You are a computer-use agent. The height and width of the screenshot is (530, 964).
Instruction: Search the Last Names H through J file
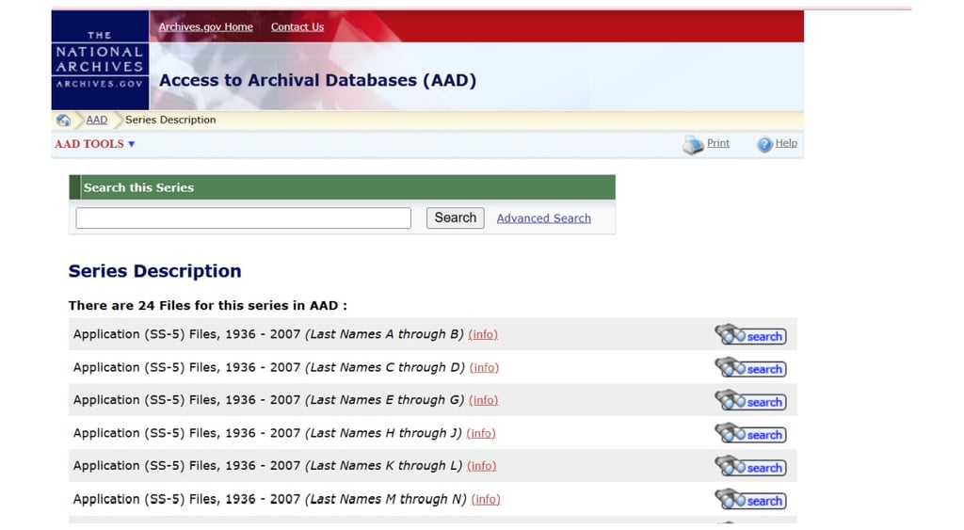750,433
